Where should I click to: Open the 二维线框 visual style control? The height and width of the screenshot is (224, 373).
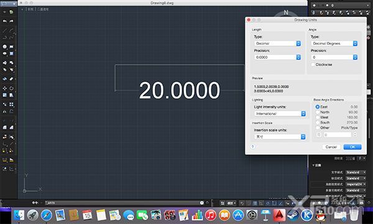coord(43,9)
